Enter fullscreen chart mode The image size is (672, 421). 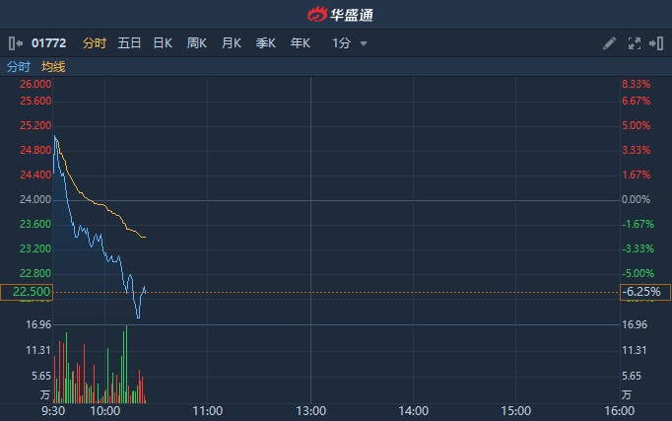tap(635, 43)
